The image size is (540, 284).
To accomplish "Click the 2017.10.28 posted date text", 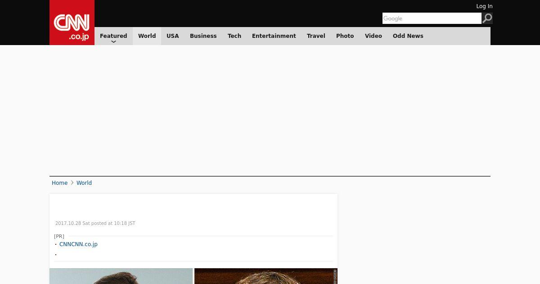I will [x=95, y=224].
